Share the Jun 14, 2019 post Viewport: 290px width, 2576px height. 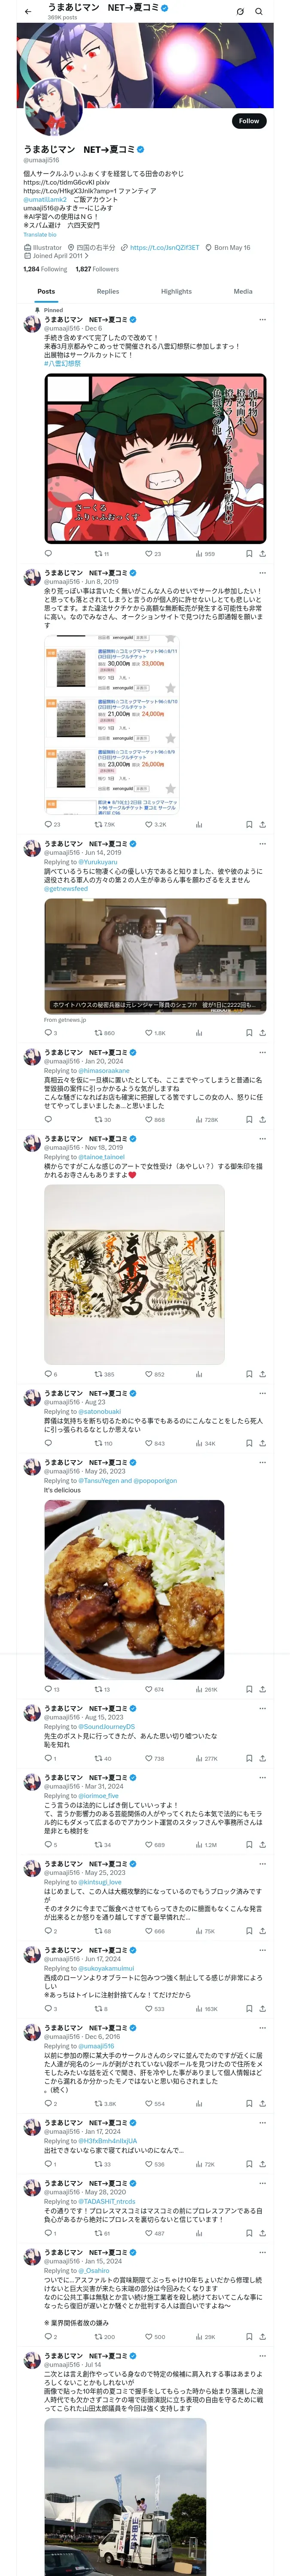[262, 1033]
